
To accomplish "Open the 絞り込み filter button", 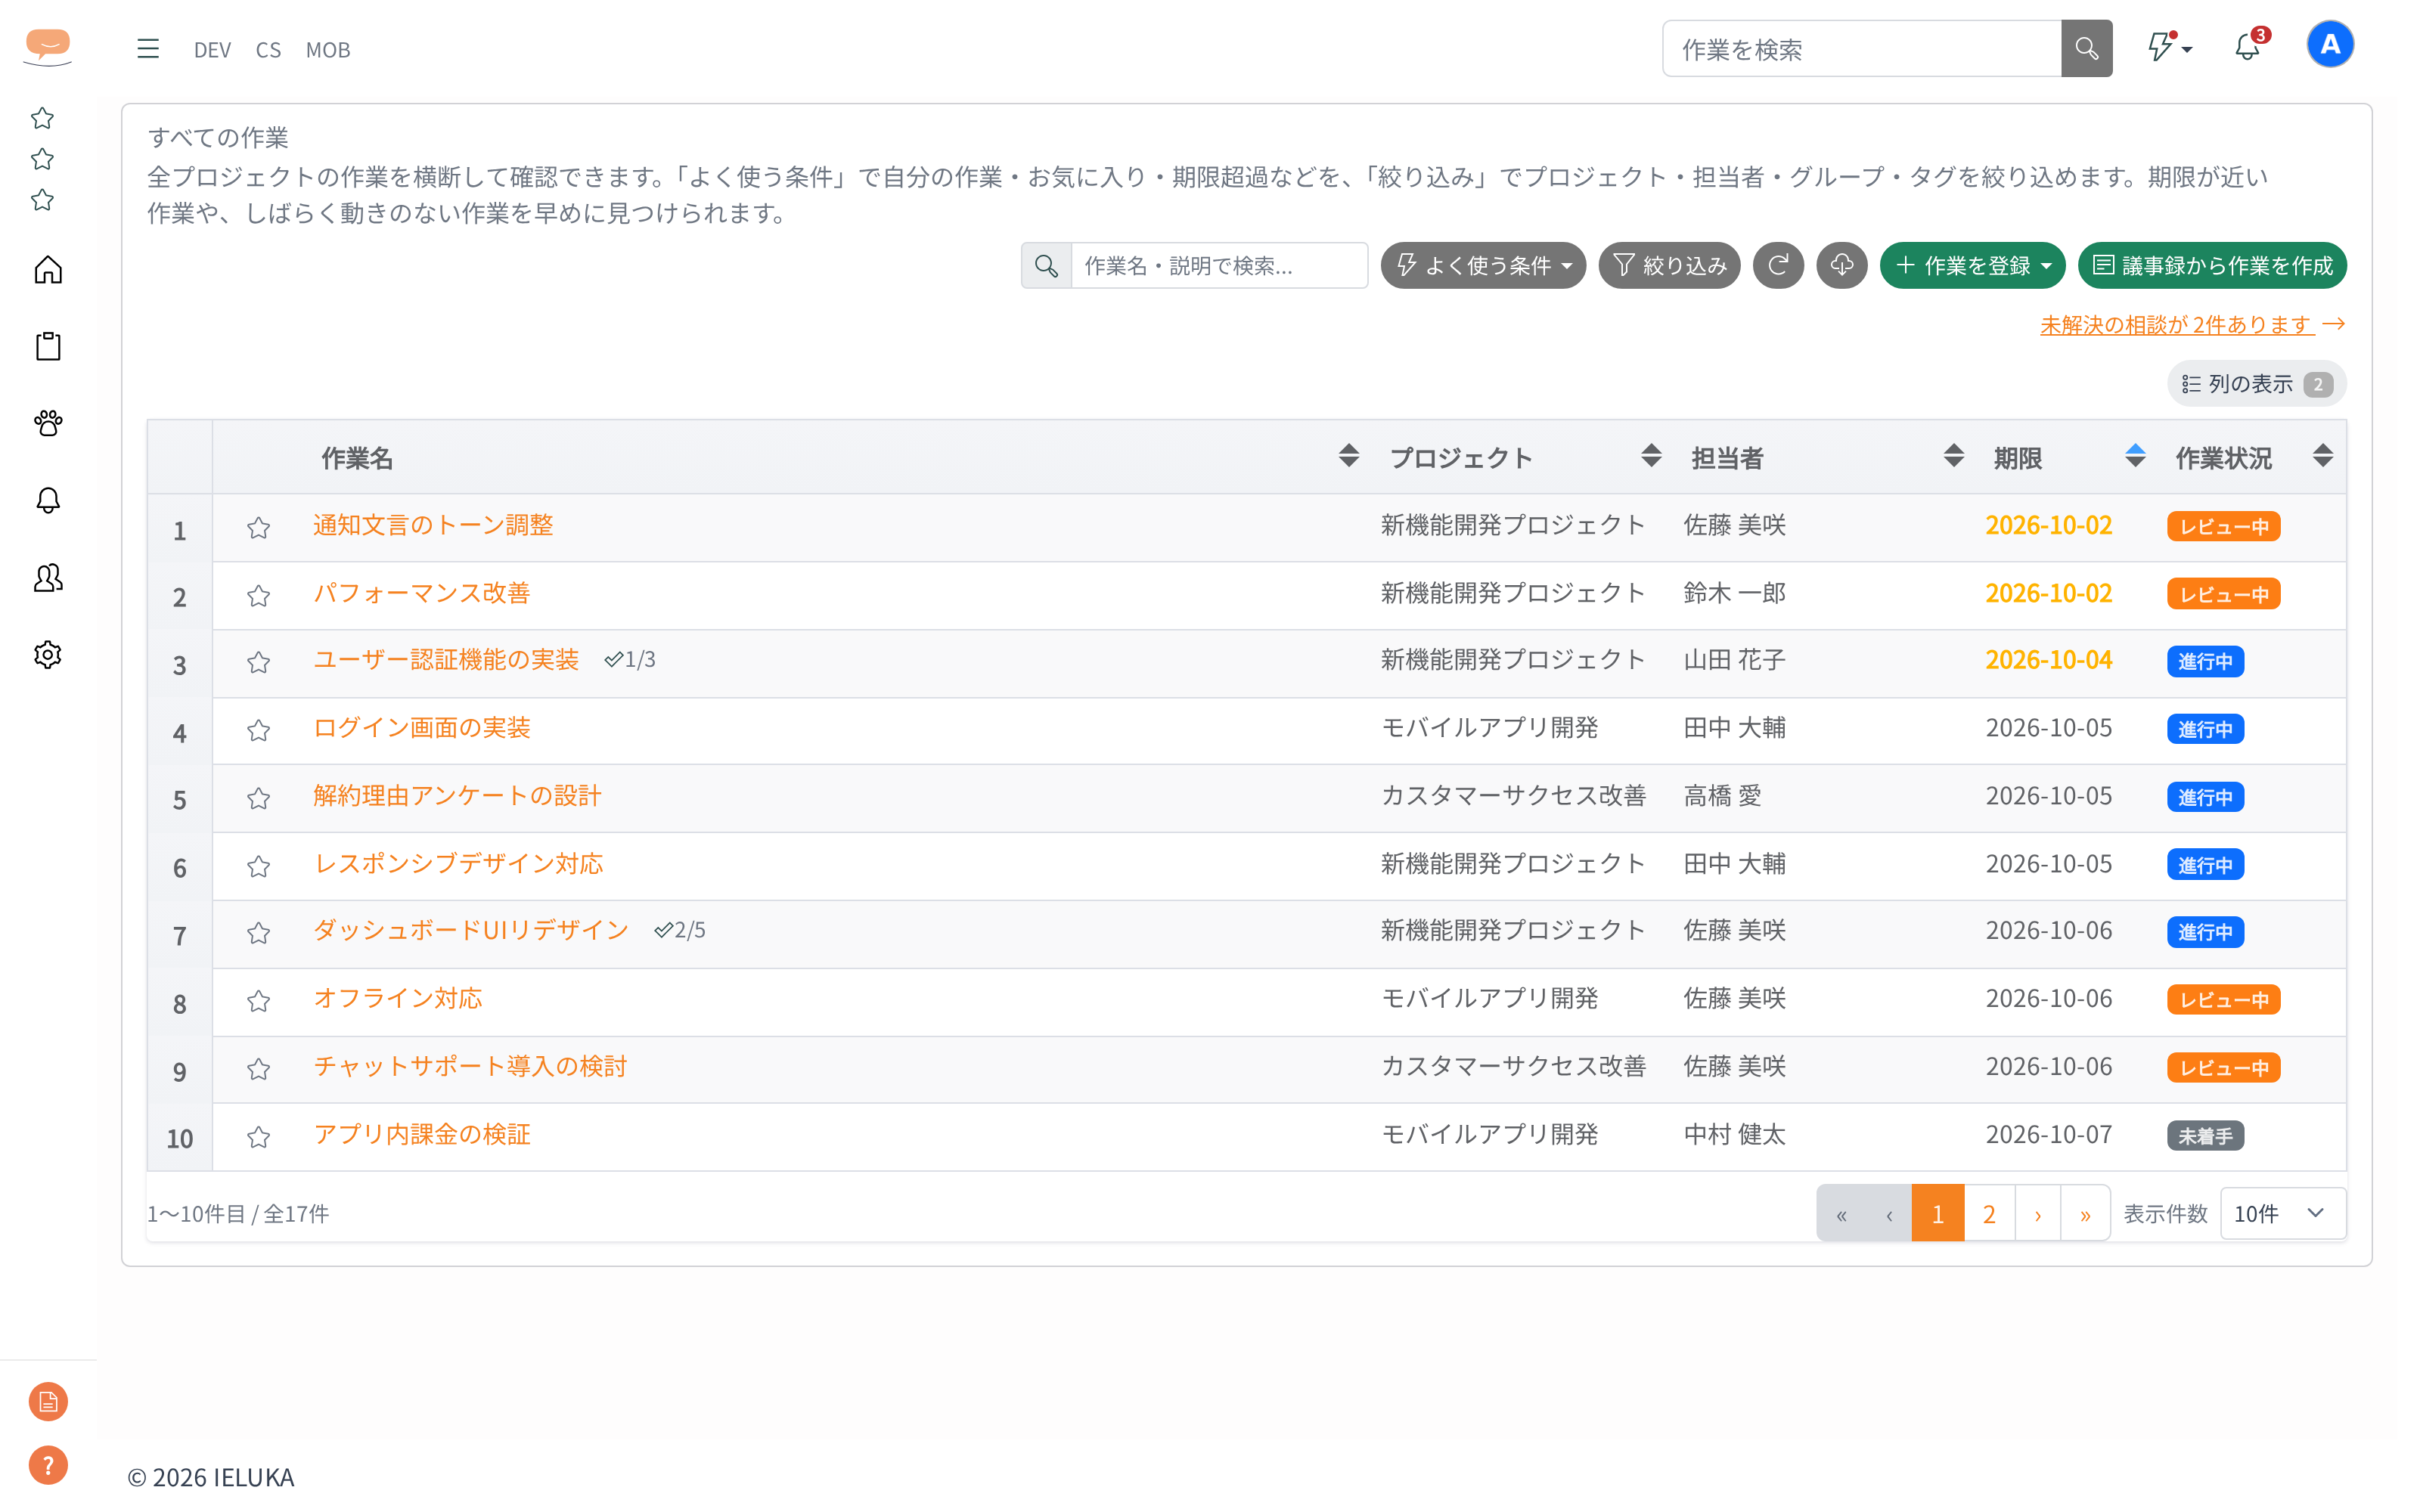I will [1669, 265].
